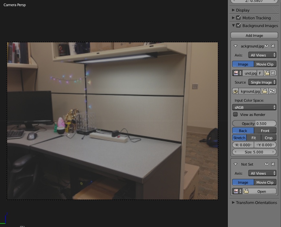Remove the Not Set background image entry
281x227 pixels.
(x=273, y=164)
